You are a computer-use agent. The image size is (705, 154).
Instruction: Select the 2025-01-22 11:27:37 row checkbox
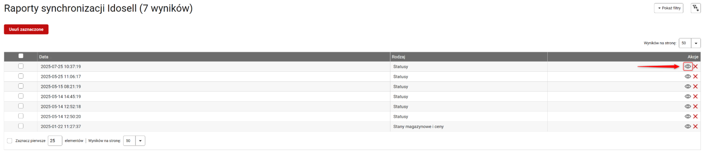click(x=21, y=126)
